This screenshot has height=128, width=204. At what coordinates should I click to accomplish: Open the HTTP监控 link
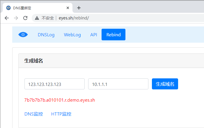[61, 114]
